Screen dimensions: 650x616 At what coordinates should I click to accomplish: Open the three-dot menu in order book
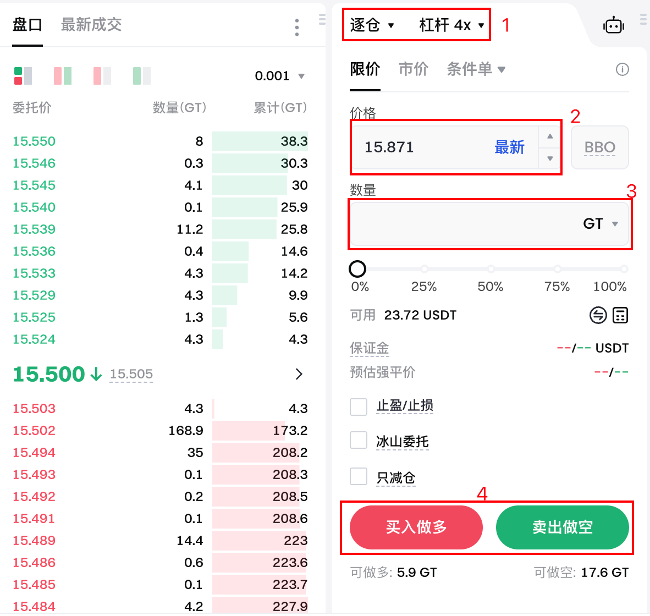coord(297,28)
